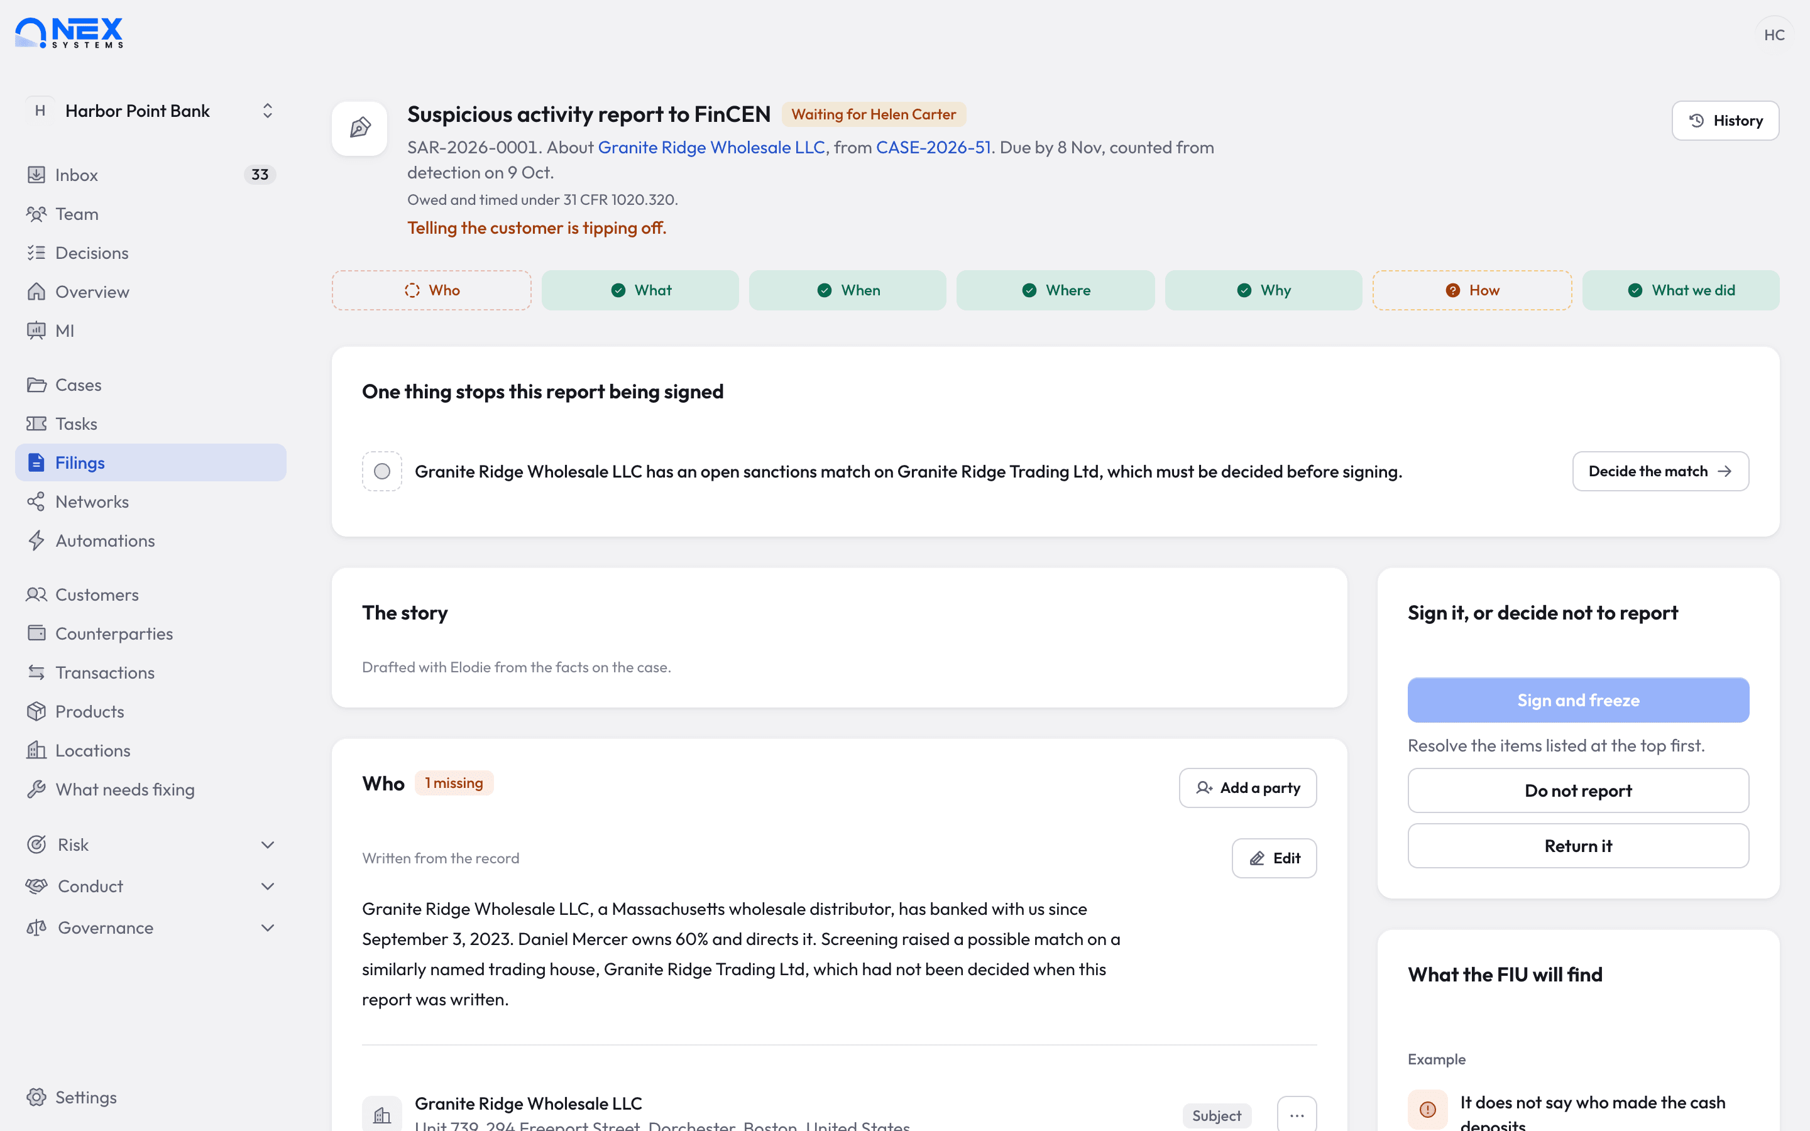Image resolution: width=1810 pixels, height=1131 pixels.
Task: Open the report History
Action: click(1726, 121)
